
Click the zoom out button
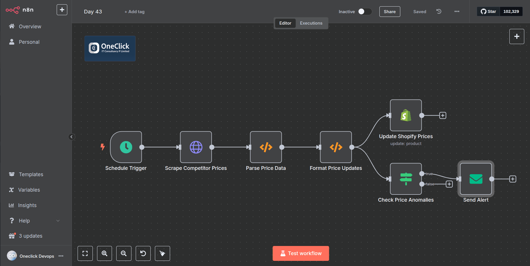coord(124,253)
